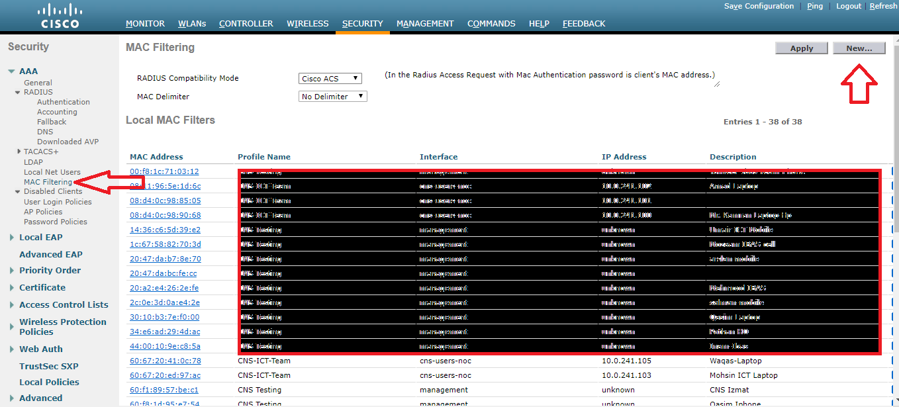Open the MAC Delimiter dropdown
Viewport: 899px width, 407px height.
(x=332, y=96)
